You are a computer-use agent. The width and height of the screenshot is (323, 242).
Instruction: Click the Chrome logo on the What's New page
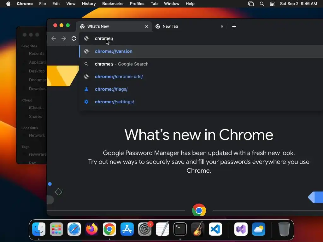[x=199, y=210]
